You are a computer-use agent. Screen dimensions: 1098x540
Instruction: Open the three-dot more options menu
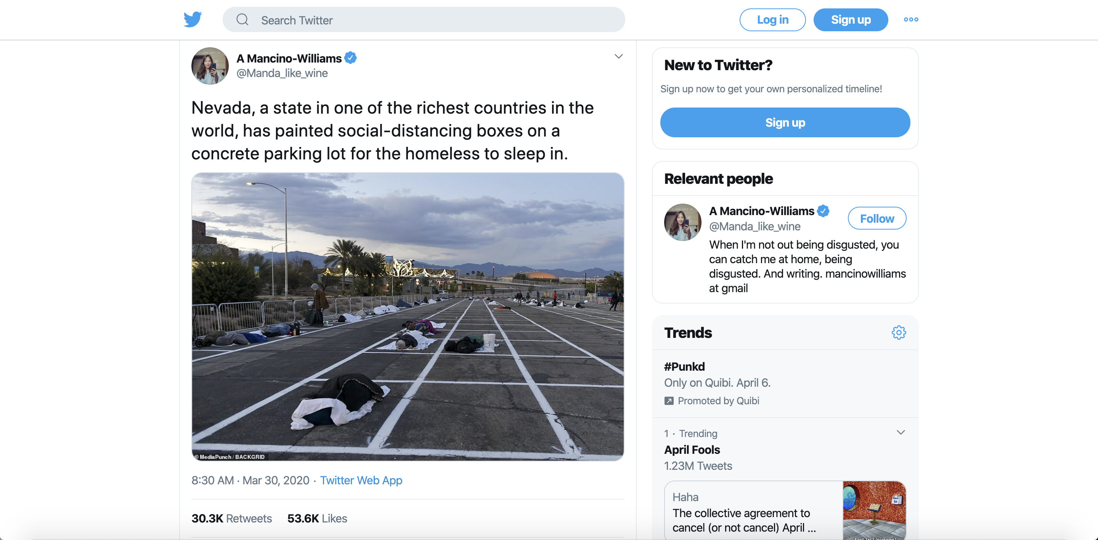[911, 19]
